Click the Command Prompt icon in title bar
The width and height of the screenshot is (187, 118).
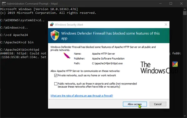(x=4, y=3)
